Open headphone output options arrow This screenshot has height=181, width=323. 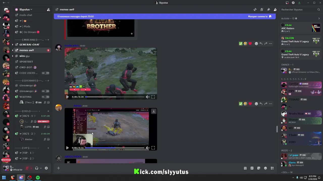point(41,168)
